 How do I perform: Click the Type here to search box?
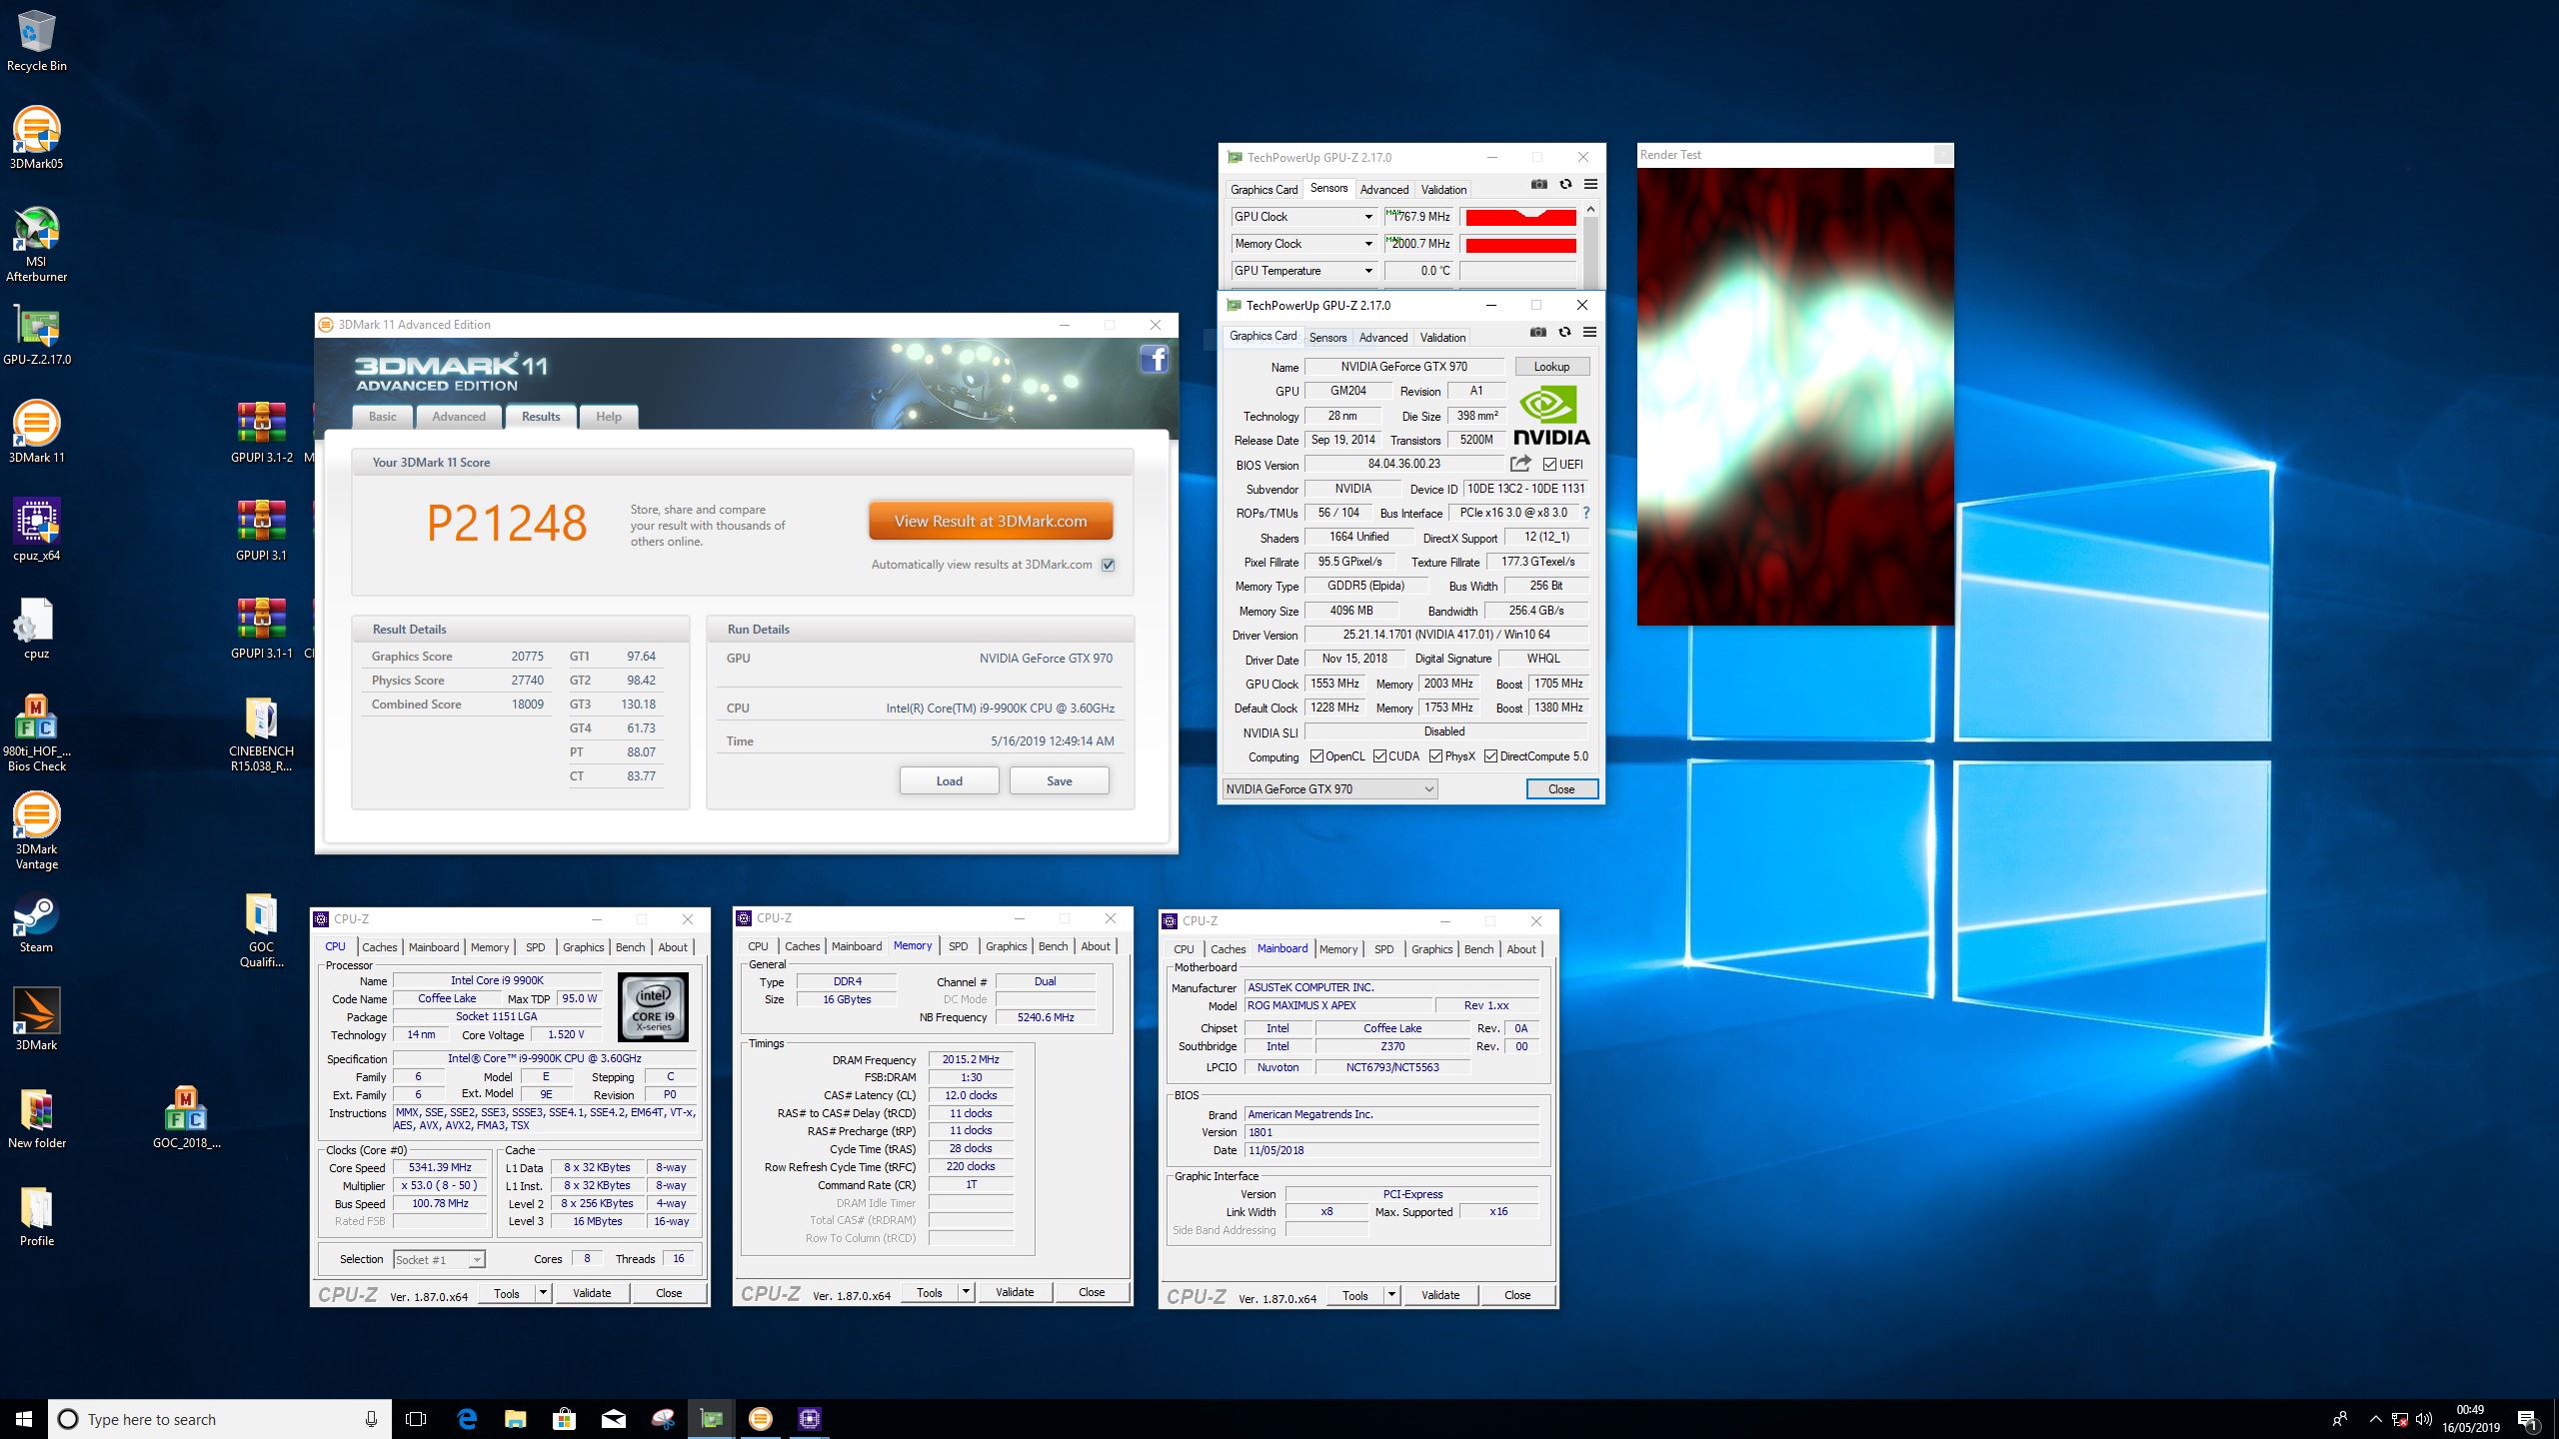pos(218,1419)
